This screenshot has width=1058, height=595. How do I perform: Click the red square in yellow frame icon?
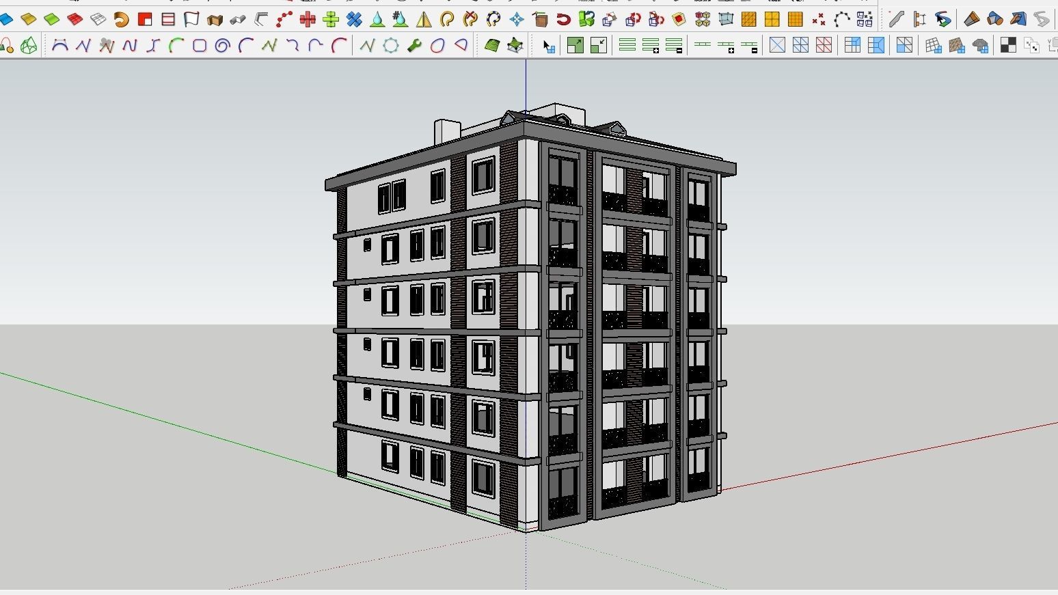679,19
